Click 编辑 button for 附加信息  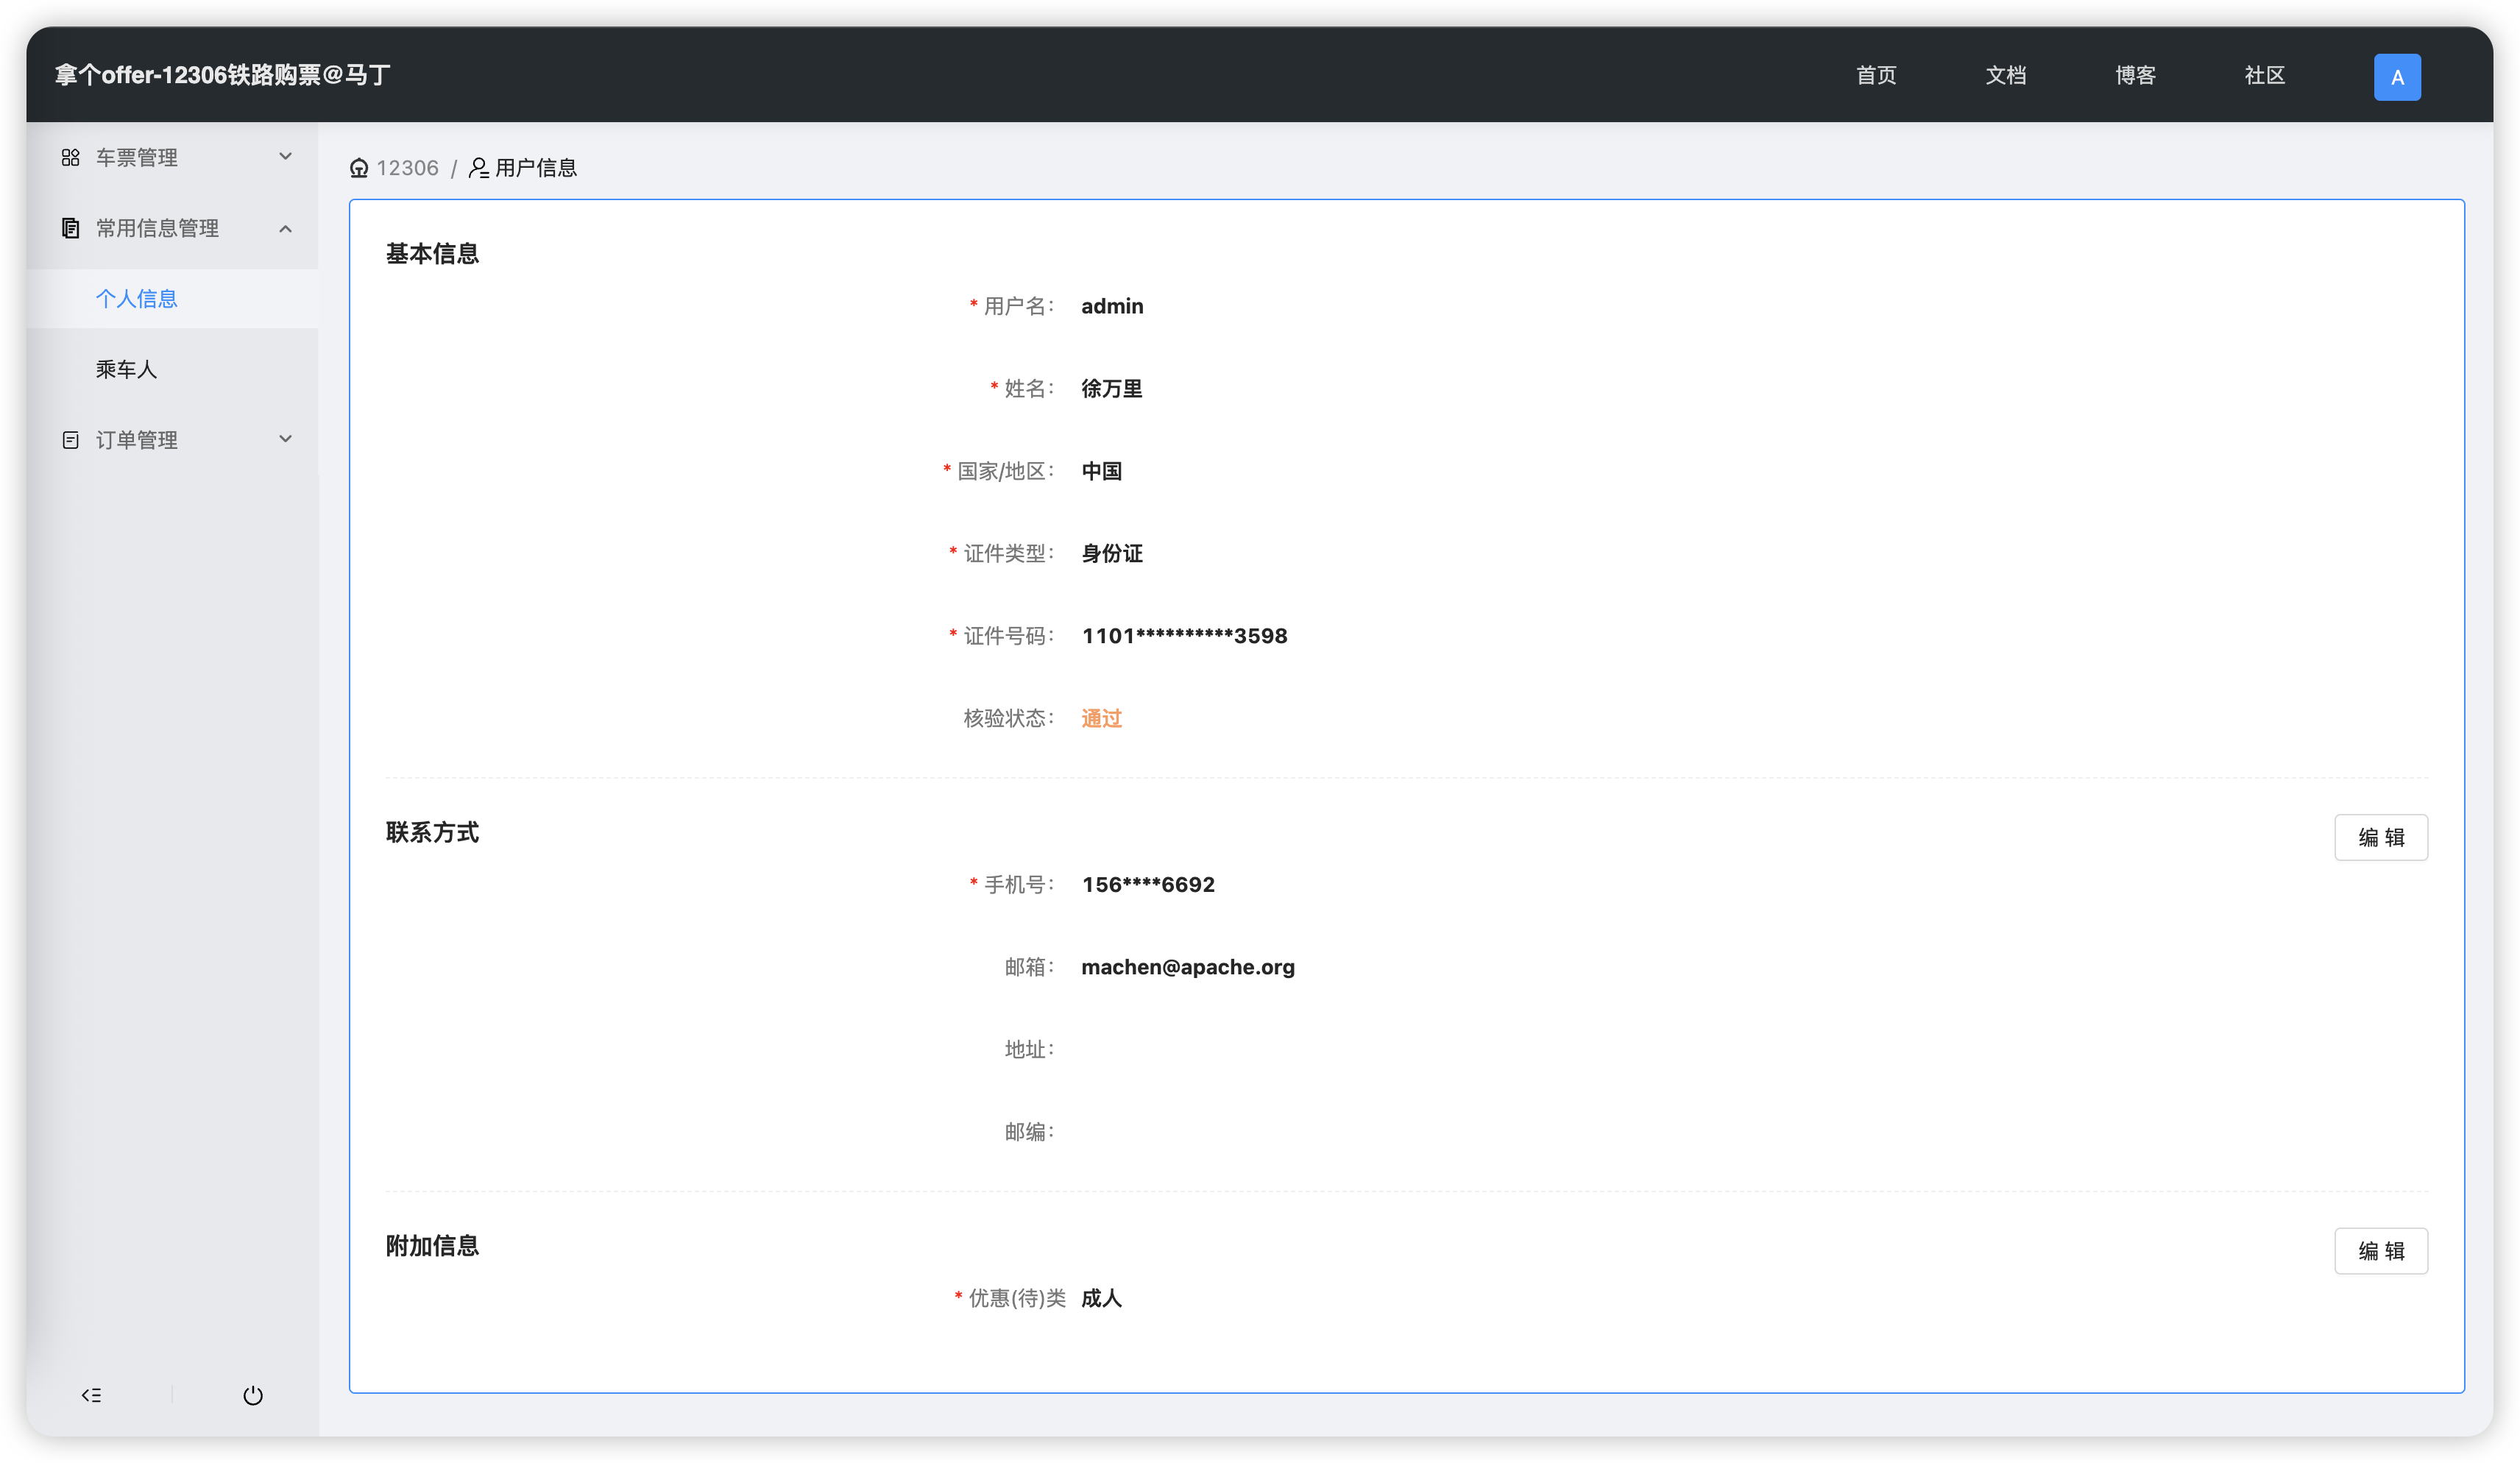2381,1251
